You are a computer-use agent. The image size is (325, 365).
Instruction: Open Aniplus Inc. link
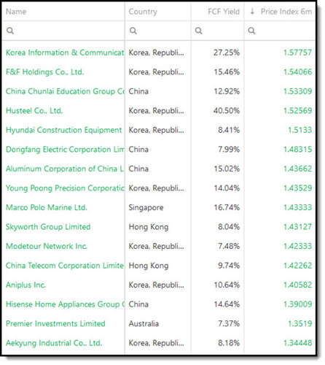tap(26, 285)
